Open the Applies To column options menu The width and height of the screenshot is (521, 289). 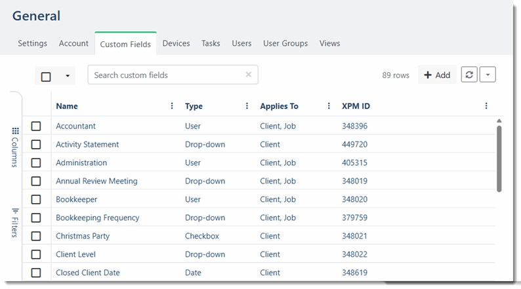(x=329, y=106)
